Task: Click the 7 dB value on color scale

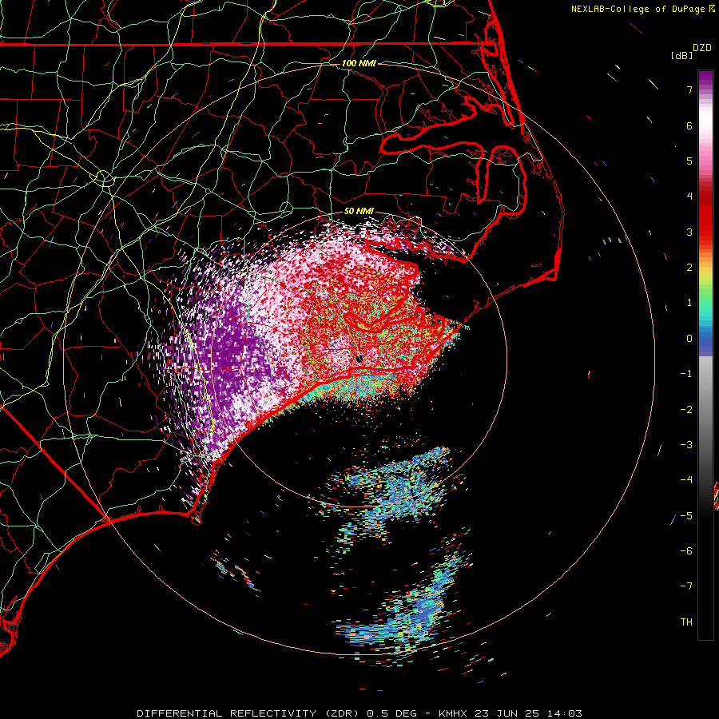Action: click(x=689, y=89)
